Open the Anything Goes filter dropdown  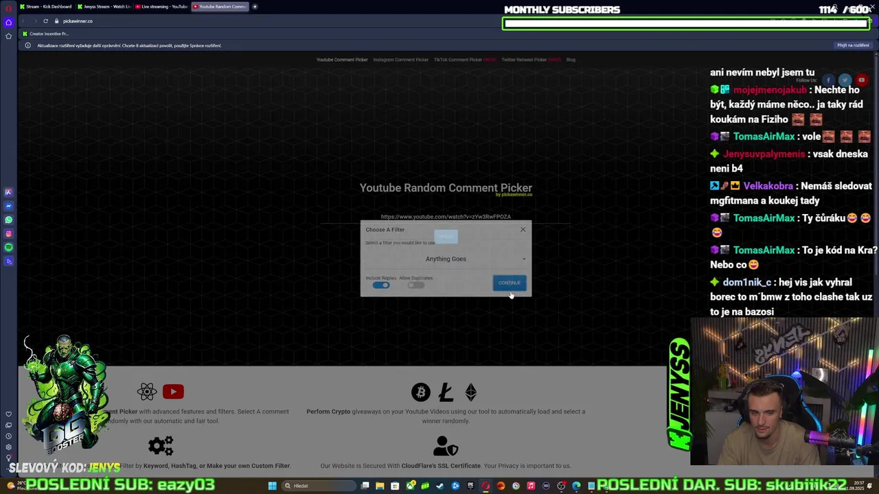pos(446,259)
